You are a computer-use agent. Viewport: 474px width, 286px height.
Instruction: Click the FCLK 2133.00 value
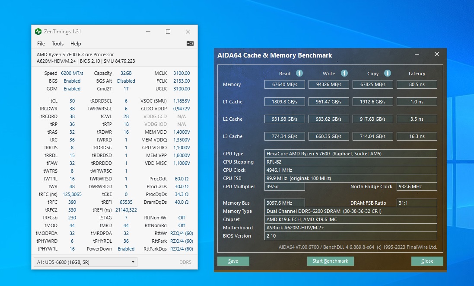coord(181,81)
